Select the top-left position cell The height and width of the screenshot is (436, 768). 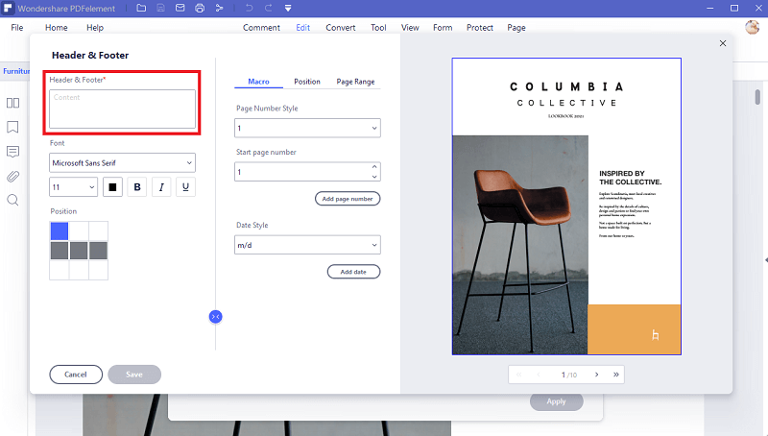tap(60, 230)
